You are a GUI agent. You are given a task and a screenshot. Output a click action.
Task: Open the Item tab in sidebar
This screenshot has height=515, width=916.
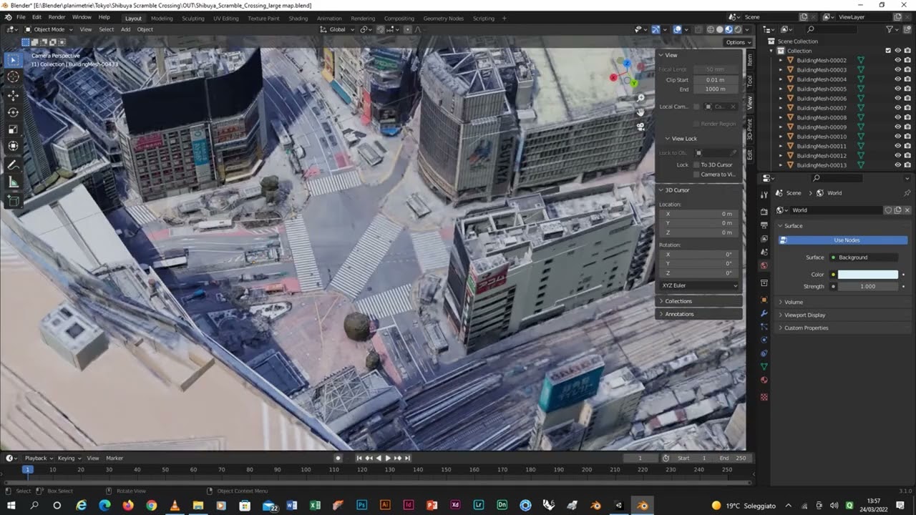click(749, 59)
